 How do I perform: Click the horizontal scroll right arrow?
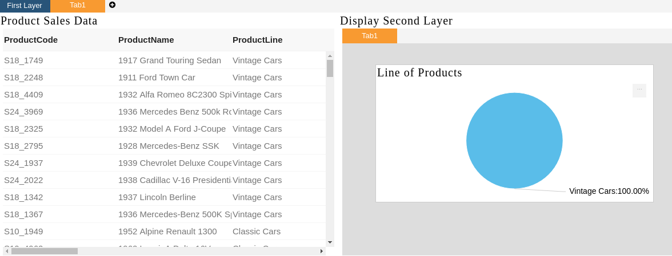click(x=322, y=251)
